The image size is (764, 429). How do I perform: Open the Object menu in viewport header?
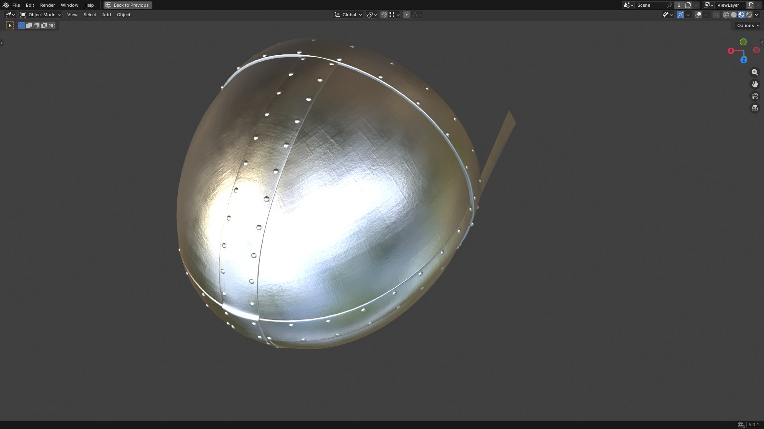(123, 15)
